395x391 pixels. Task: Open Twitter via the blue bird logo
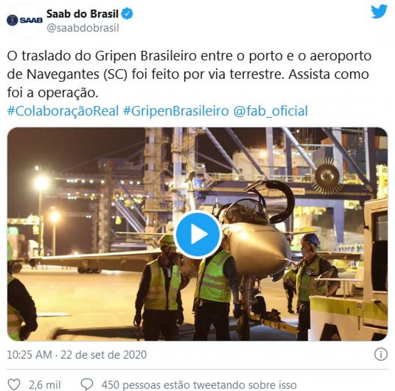click(379, 11)
